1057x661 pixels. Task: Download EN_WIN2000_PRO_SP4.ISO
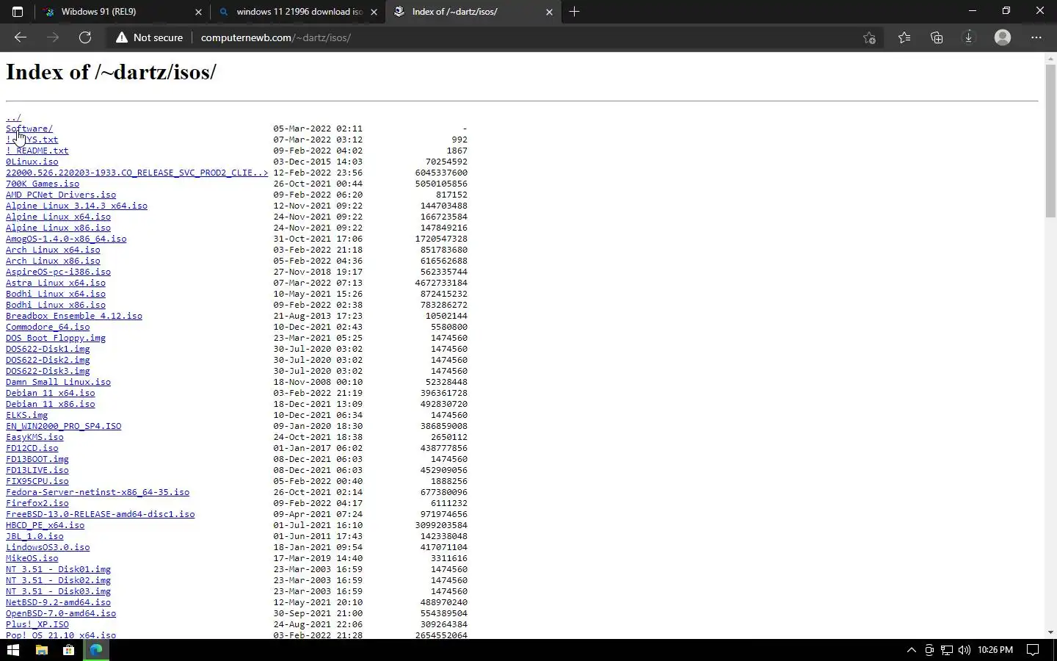point(64,426)
